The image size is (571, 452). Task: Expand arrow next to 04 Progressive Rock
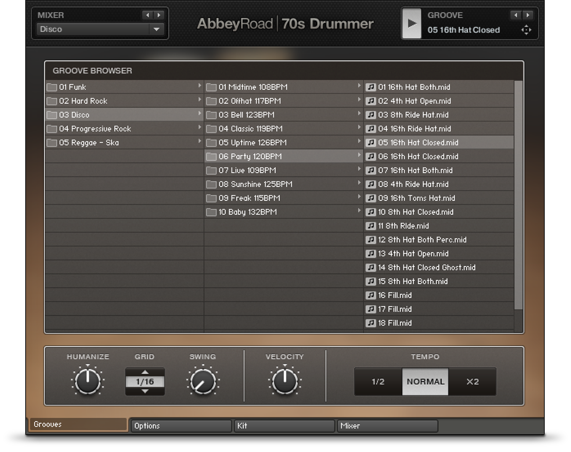[200, 127]
